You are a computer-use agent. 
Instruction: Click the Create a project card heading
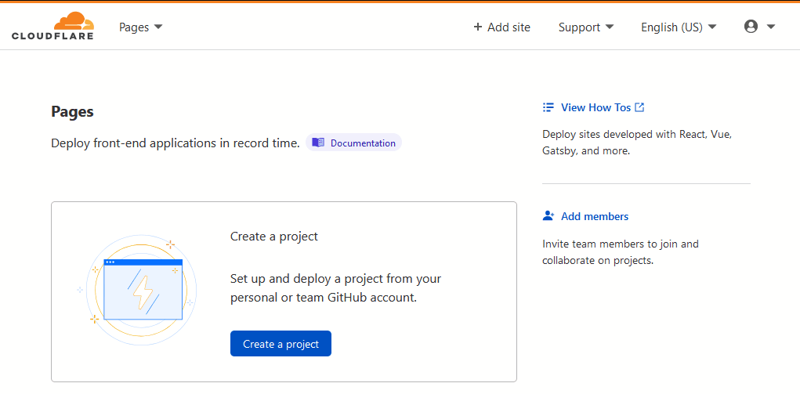(x=274, y=237)
